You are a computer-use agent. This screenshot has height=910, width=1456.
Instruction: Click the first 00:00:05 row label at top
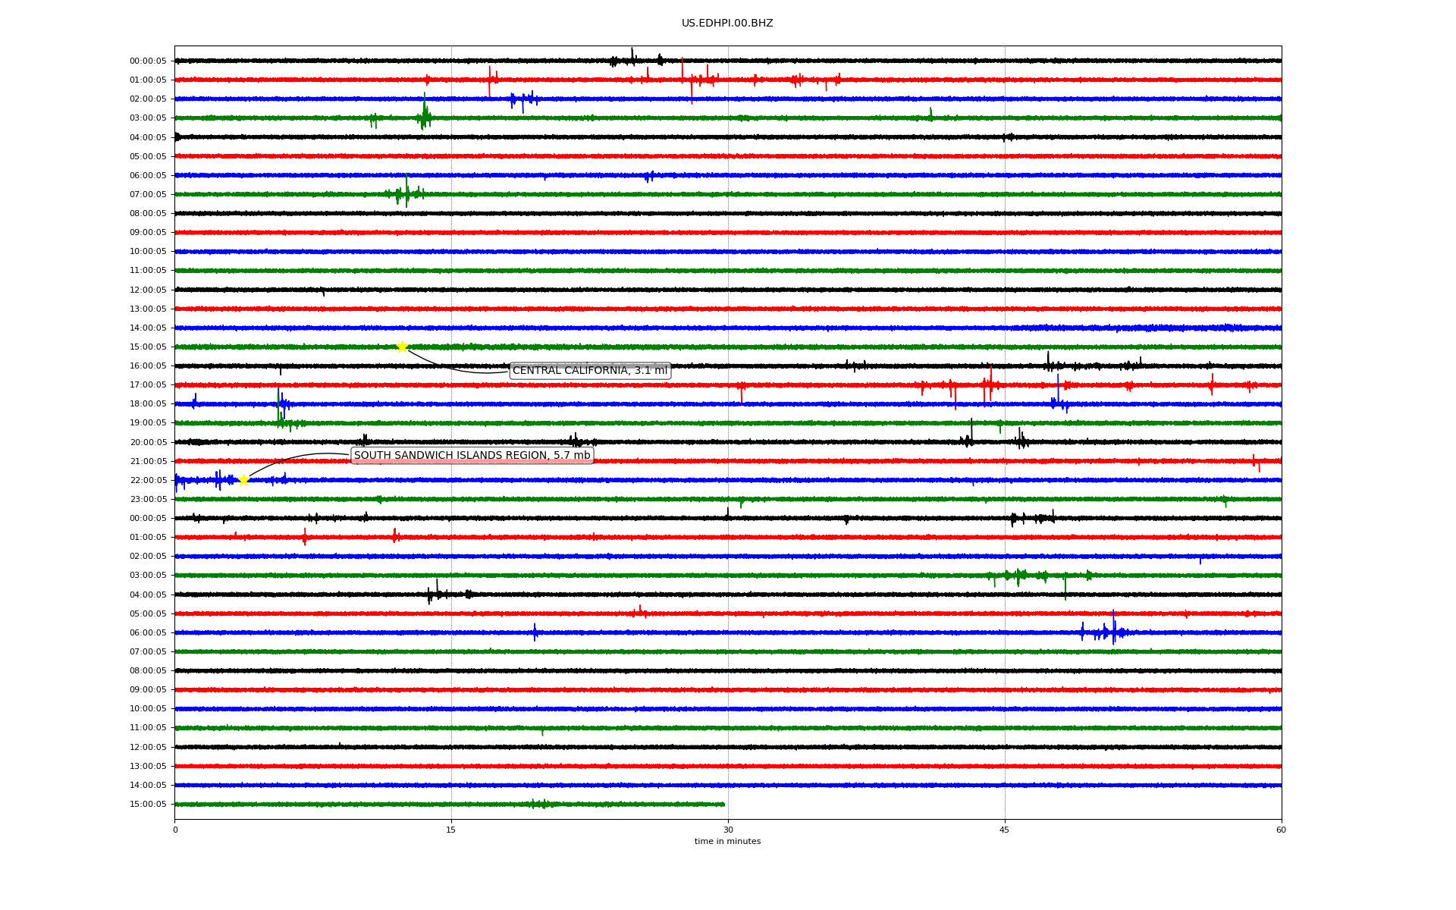point(148,61)
